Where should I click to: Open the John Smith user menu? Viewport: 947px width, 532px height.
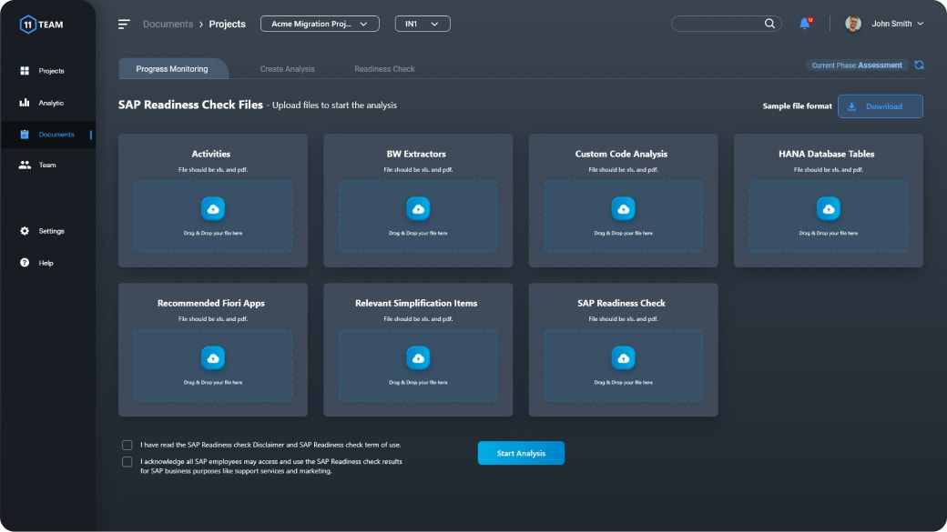[x=884, y=24]
